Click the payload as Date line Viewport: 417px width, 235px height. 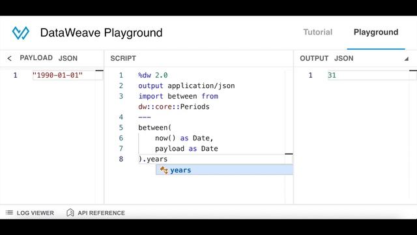point(186,148)
